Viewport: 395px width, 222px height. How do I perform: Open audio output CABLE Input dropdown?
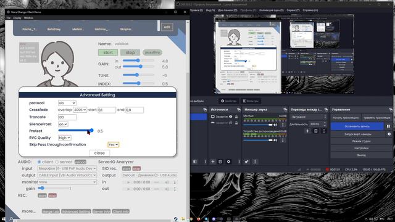pos(67,175)
